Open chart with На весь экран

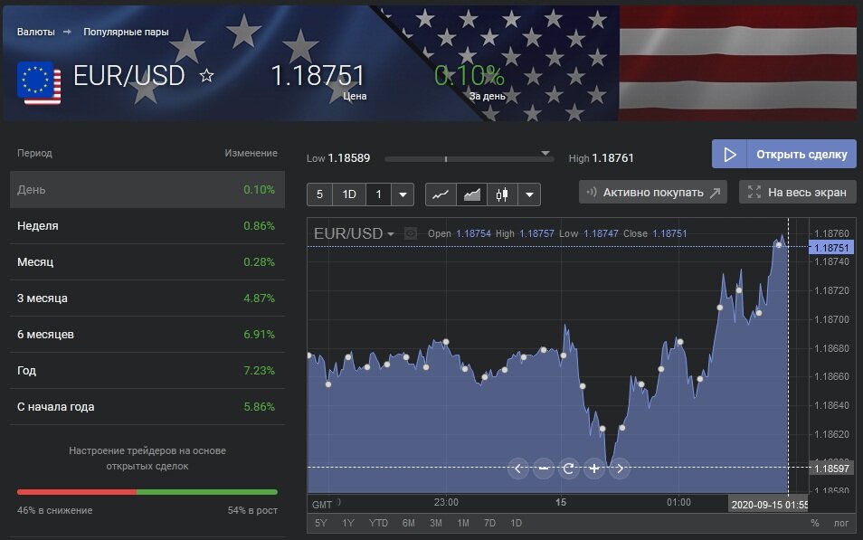[797, 192]
